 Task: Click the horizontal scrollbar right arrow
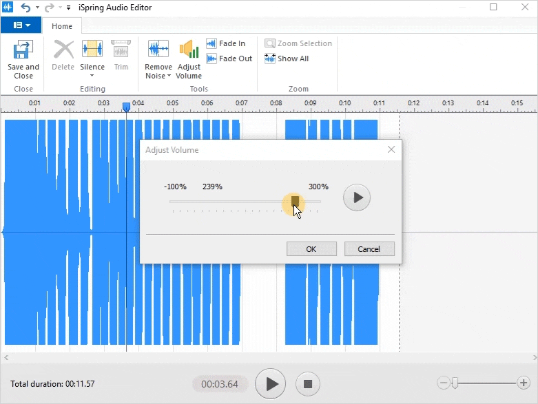[x=535, y=357]
